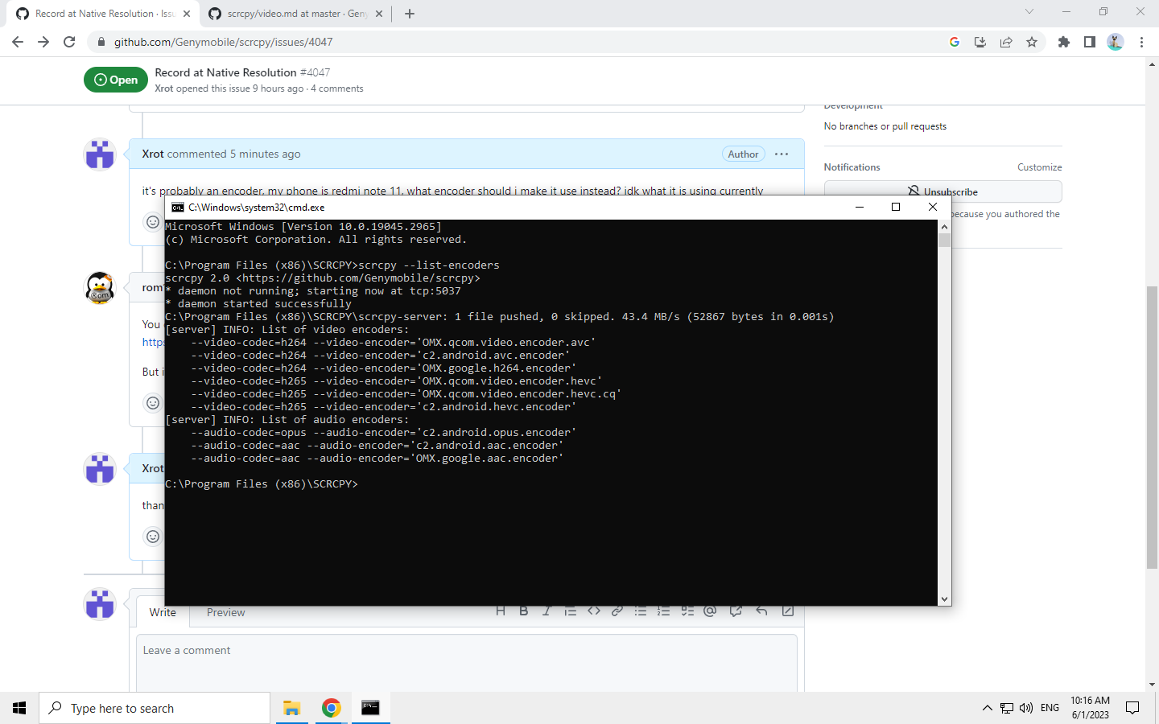Select the Heading formatting icon
This screenshot has width=1159, height=724.
click(501, 611)
